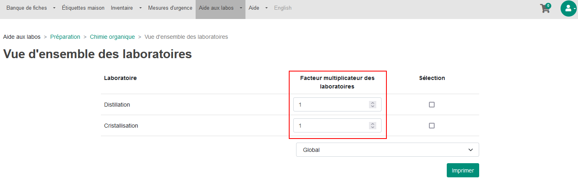Focus the Cristallisation multiplier input field
Image resolution: width=578 pixels, height=185 pixels.
coord(337,126)
